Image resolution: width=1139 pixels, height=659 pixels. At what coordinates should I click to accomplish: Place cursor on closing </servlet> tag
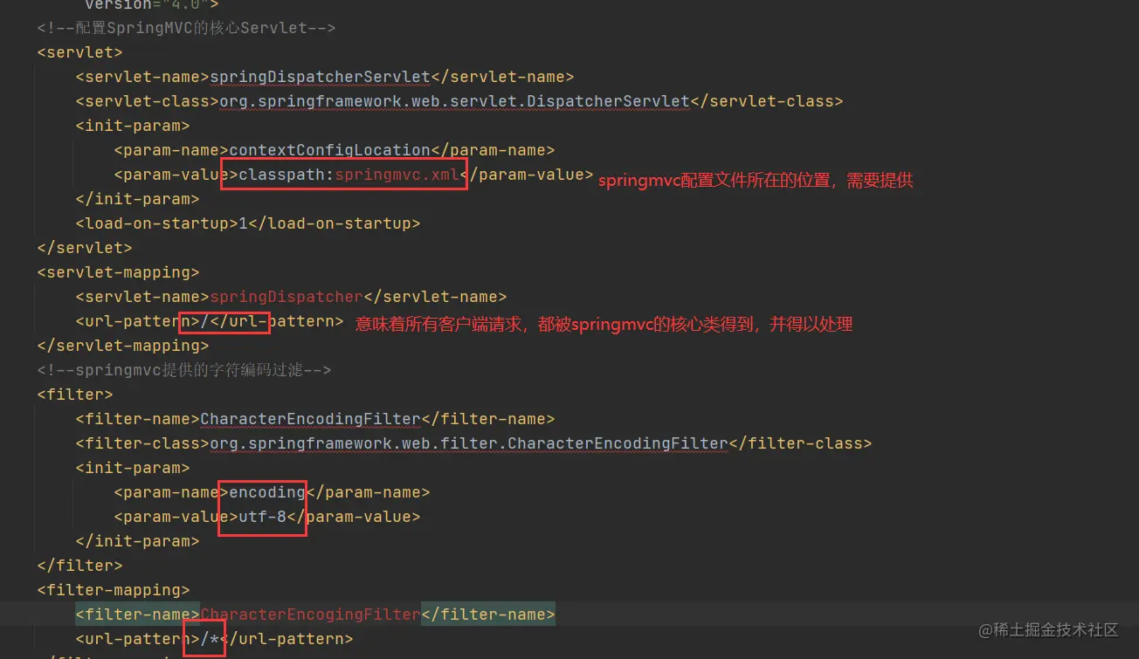[85, 248]
